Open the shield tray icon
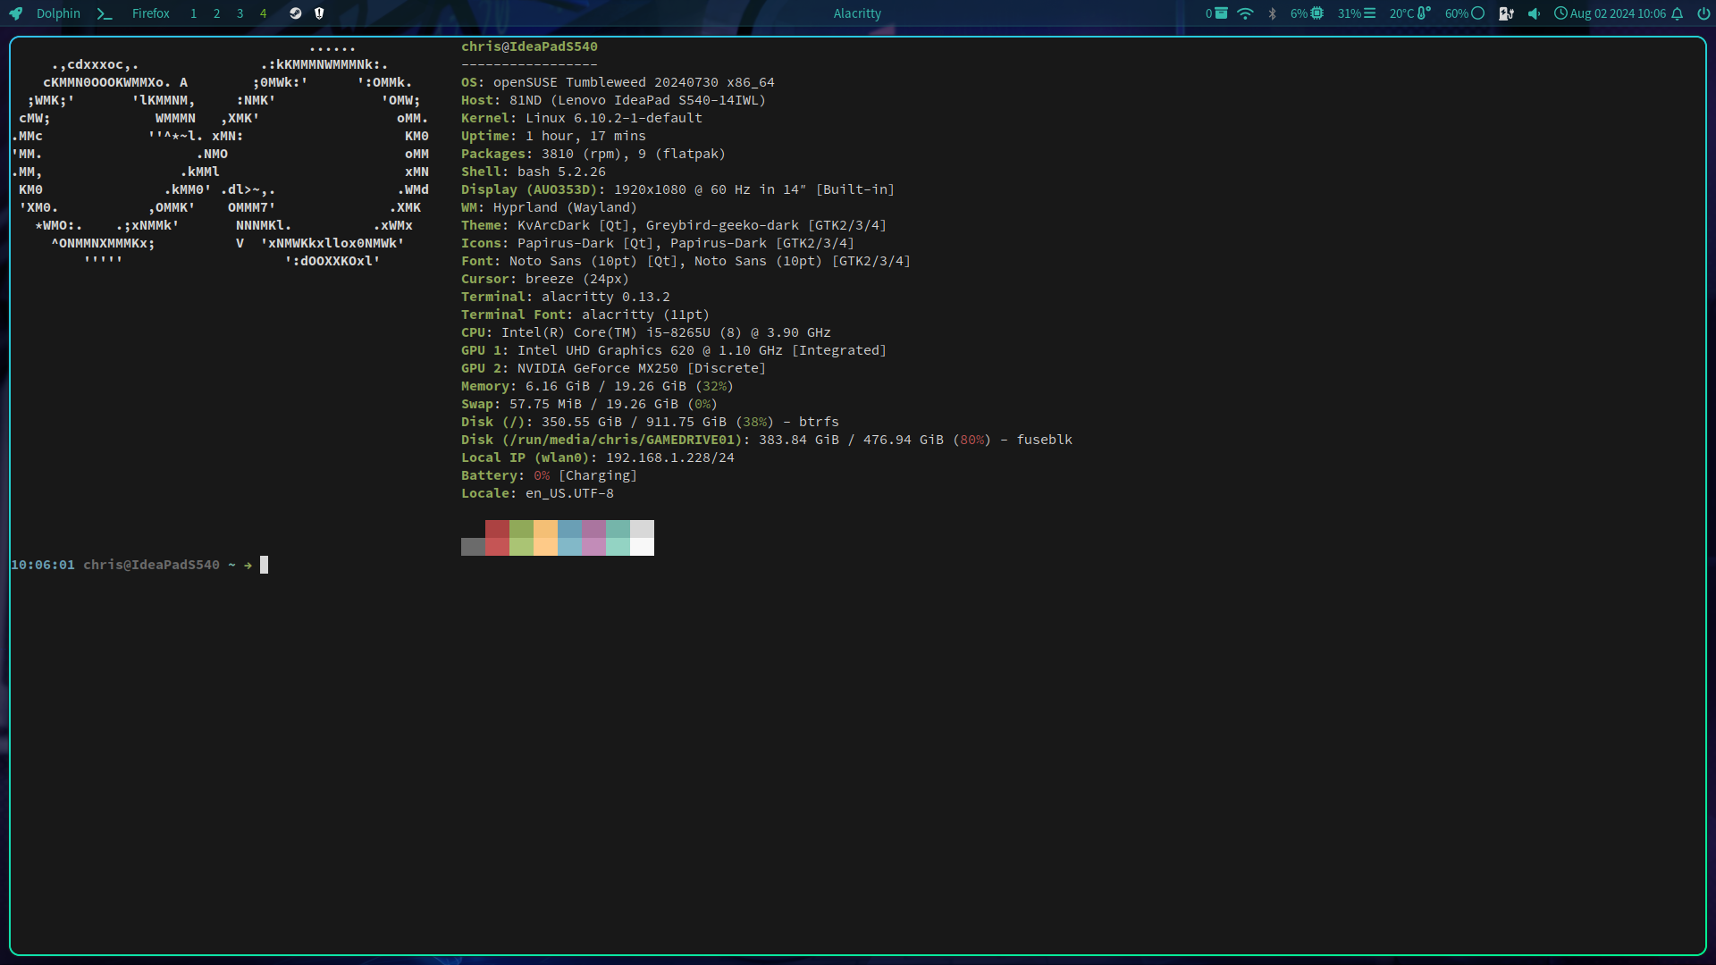This screenshot has height=965, width=1716. [x=319, y=13]
